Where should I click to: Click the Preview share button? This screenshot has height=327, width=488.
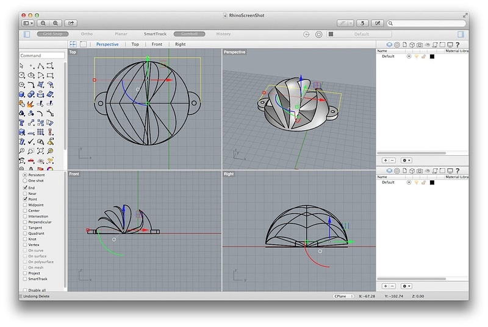71,23
